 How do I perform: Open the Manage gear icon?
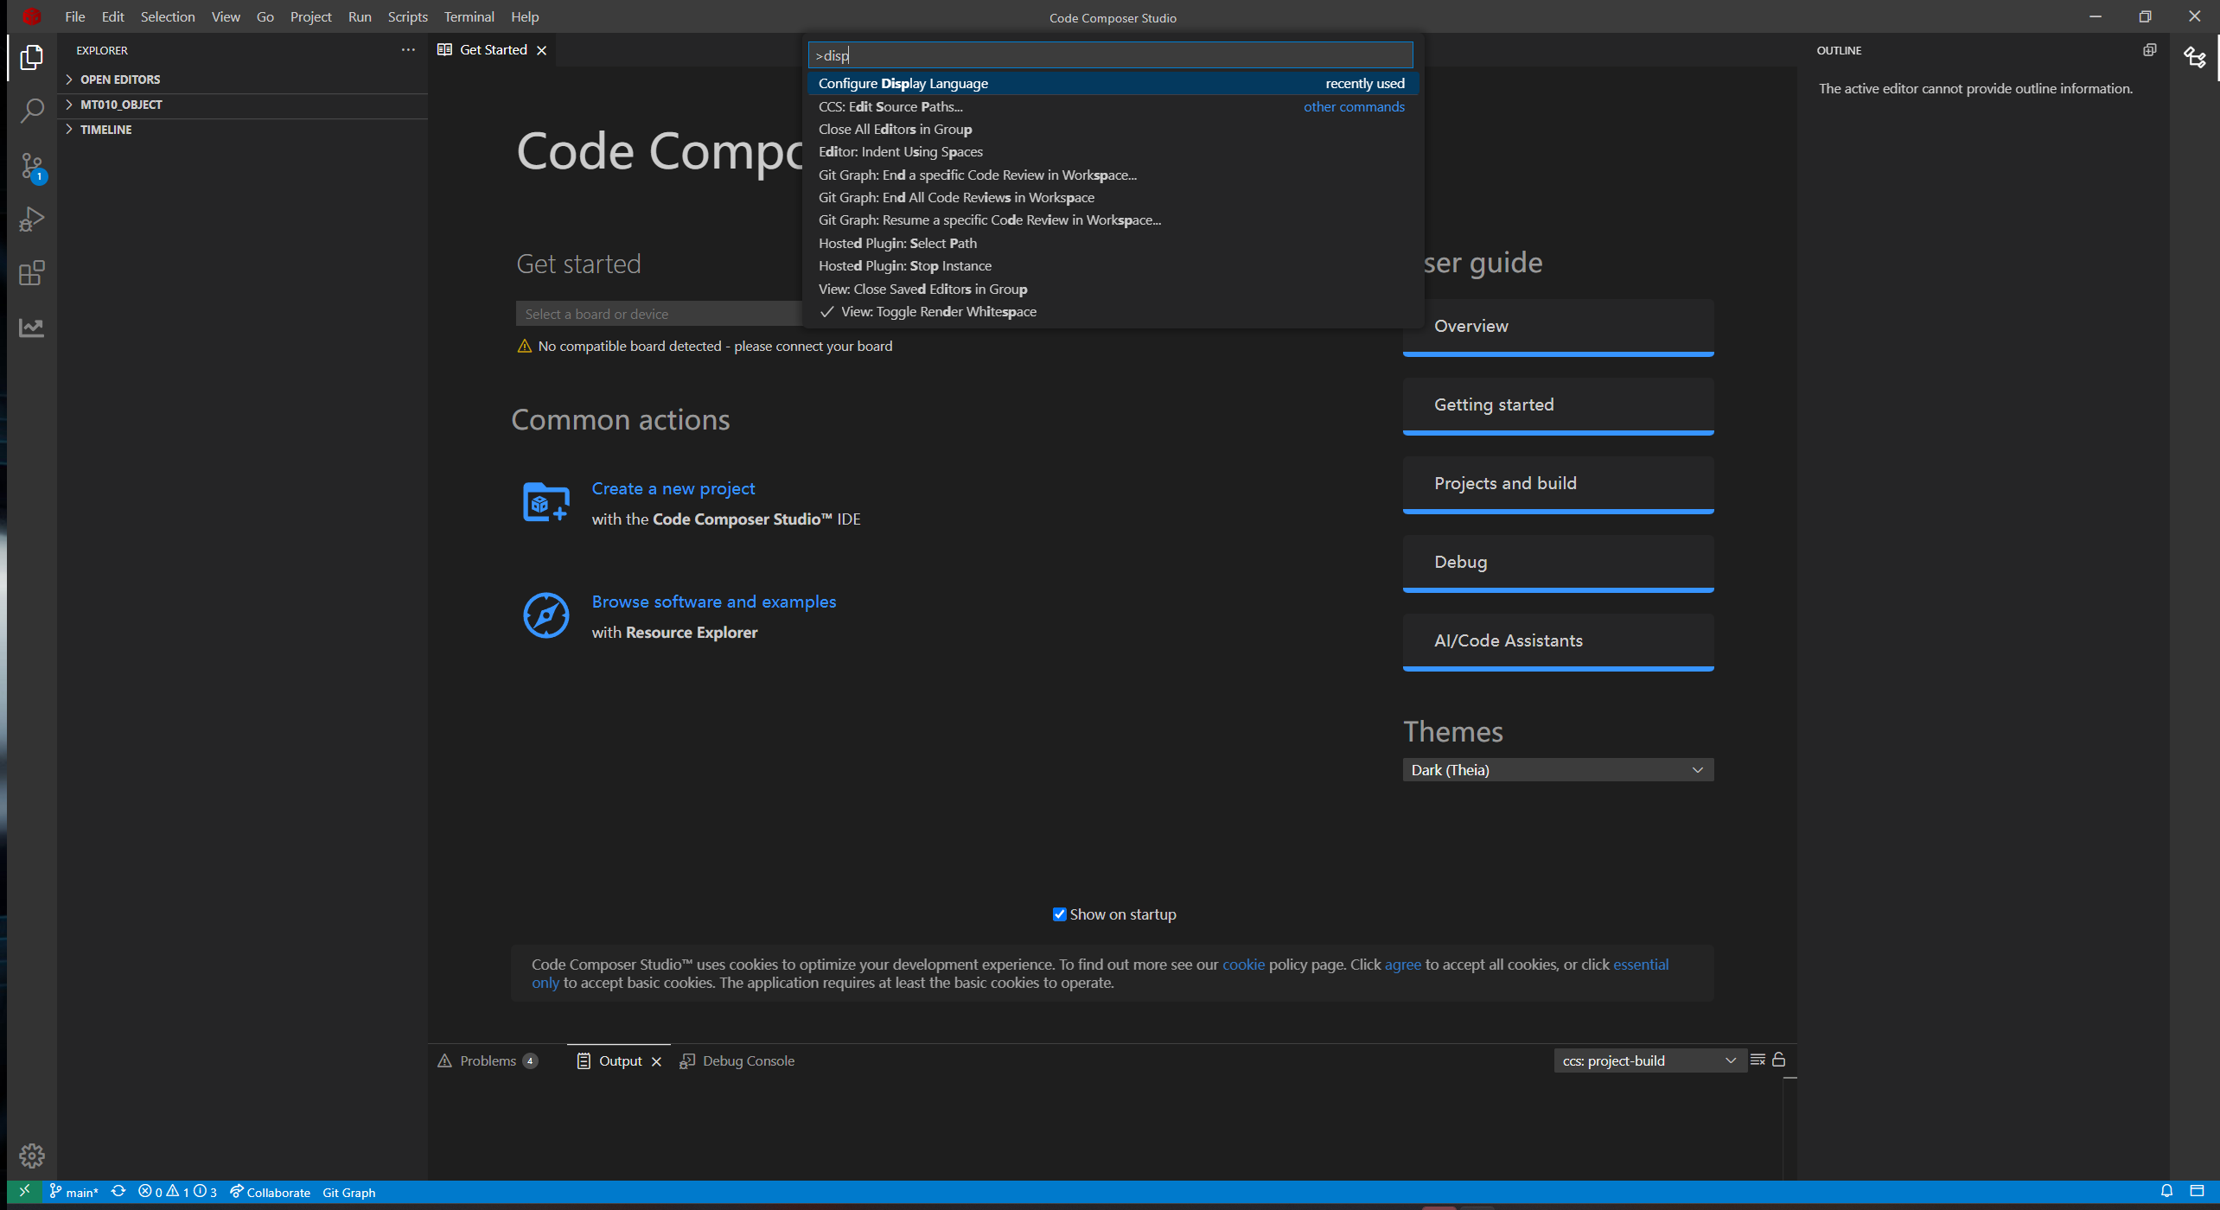click(x=32, y=1156)
